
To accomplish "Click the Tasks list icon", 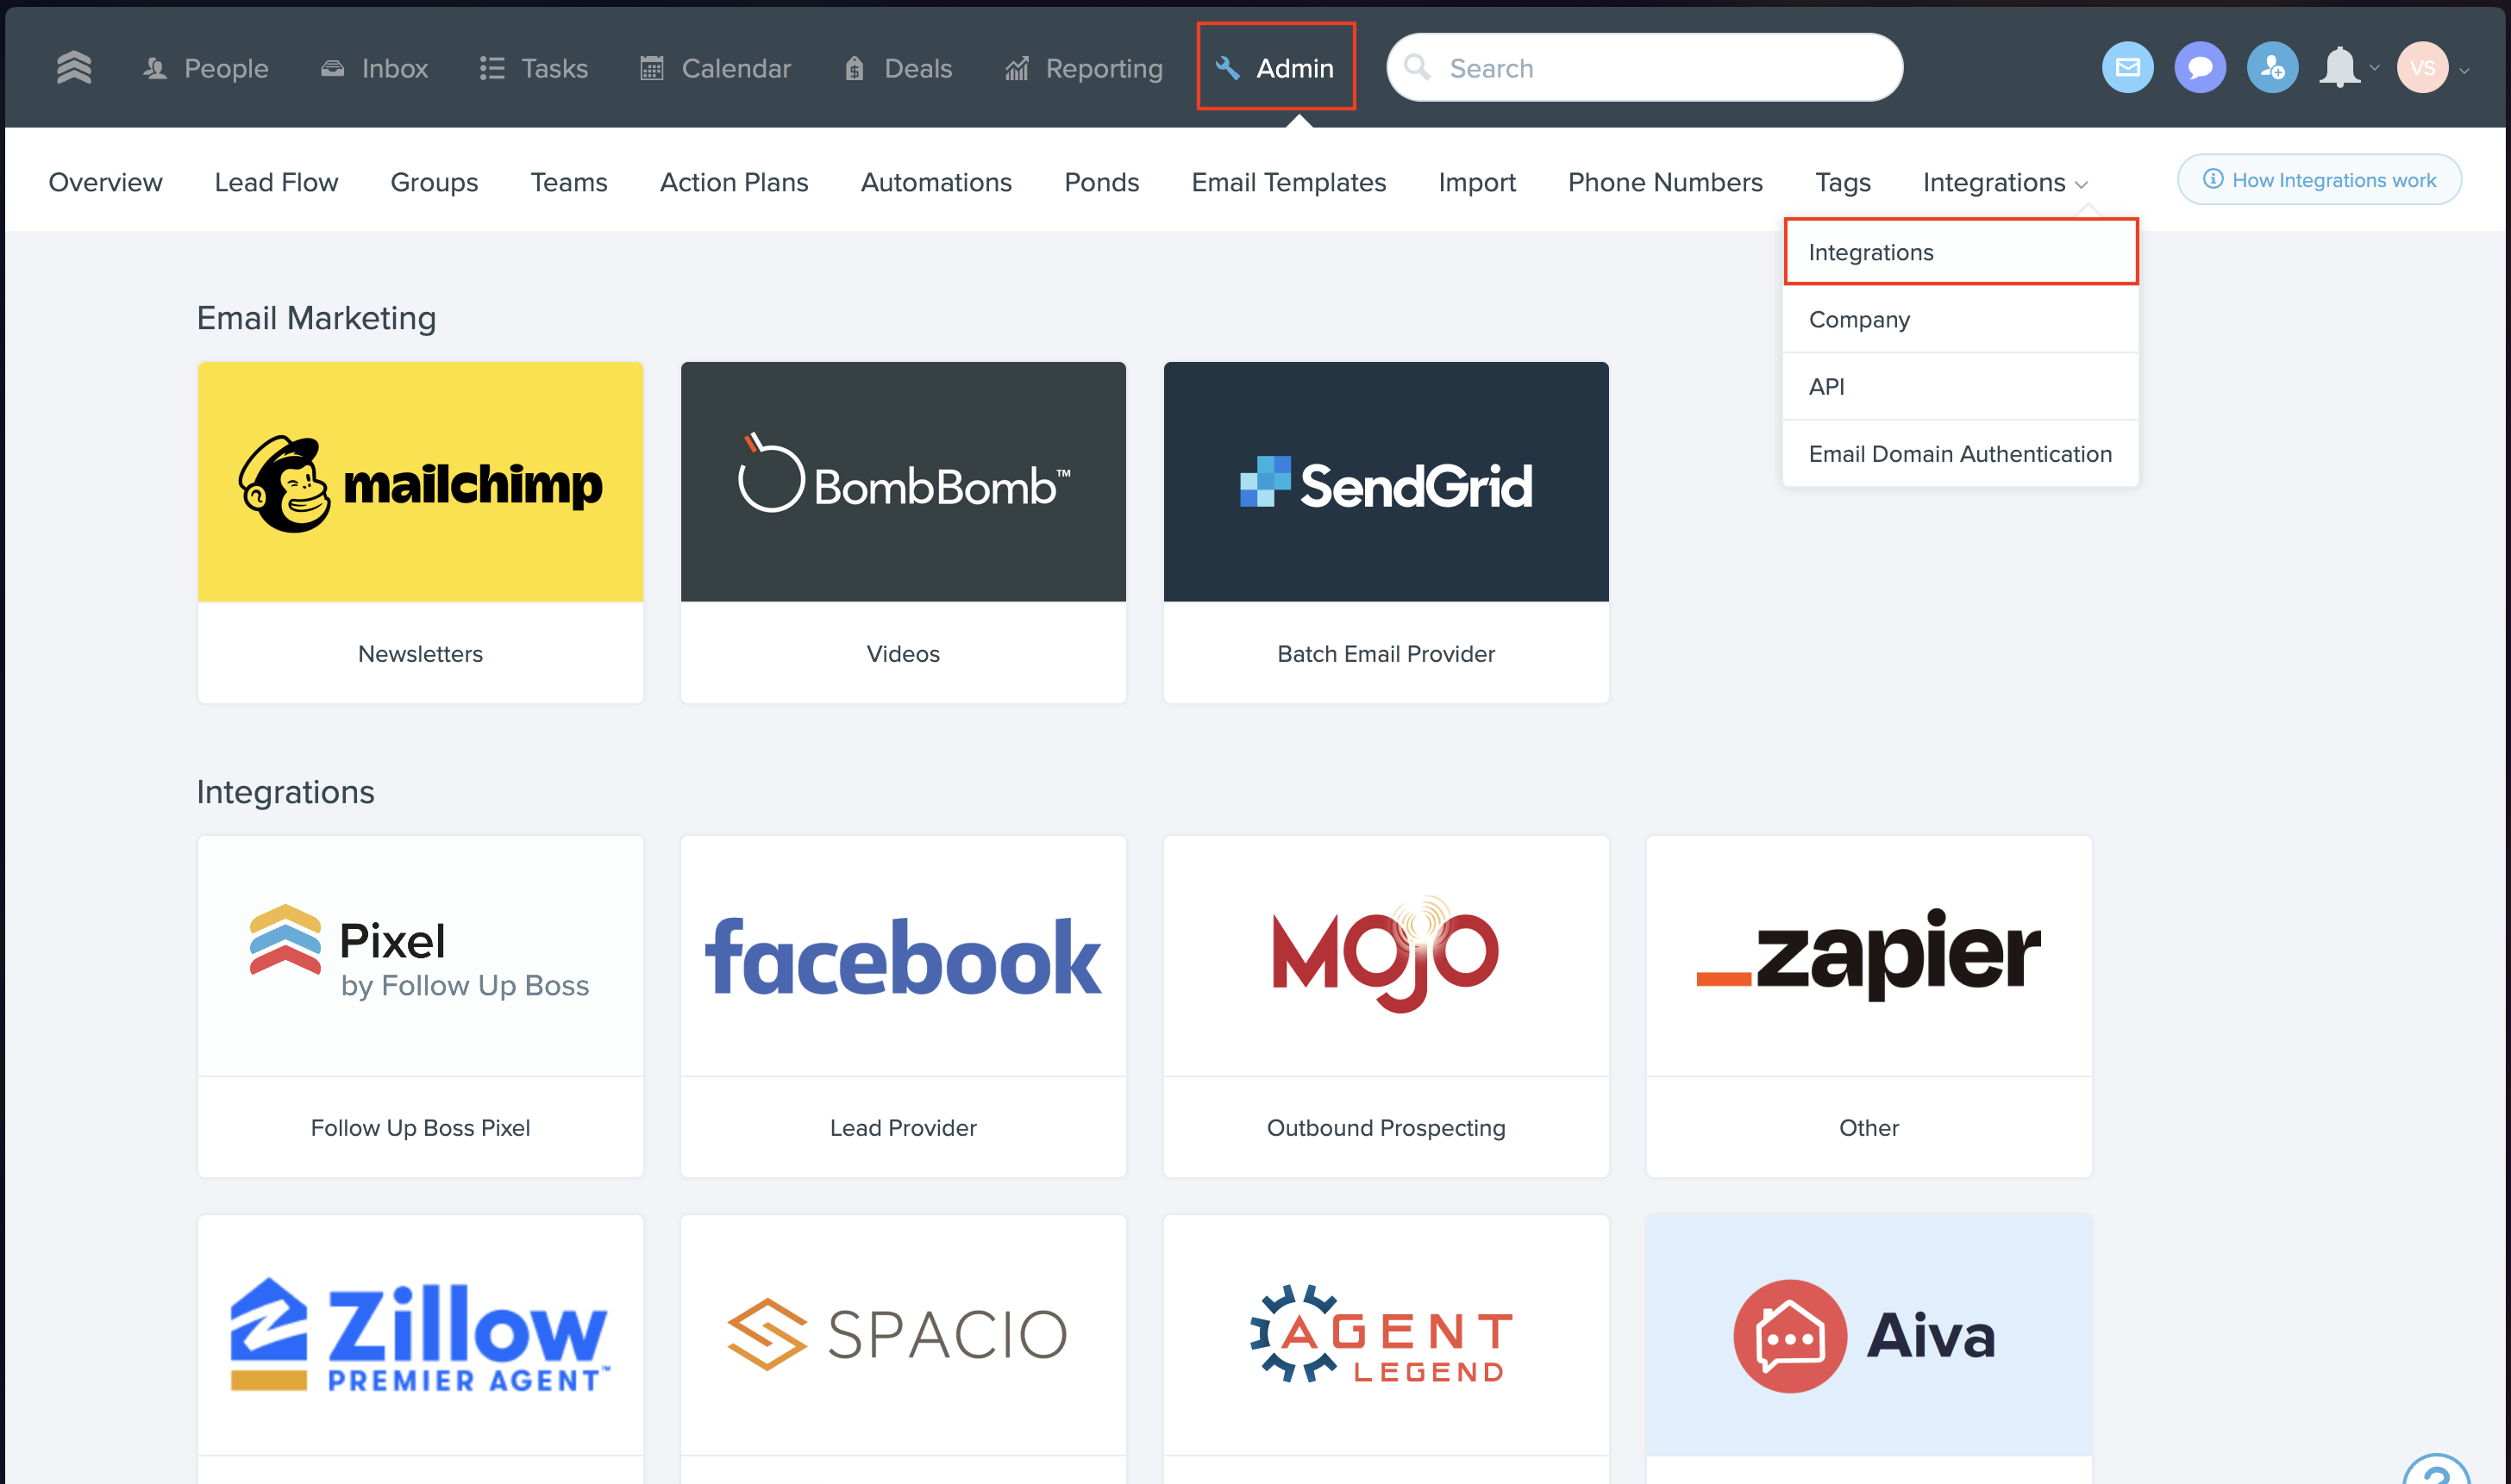I will click(492, 68).
